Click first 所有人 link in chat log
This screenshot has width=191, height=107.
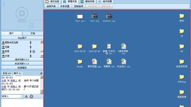[x=14, y=81]
